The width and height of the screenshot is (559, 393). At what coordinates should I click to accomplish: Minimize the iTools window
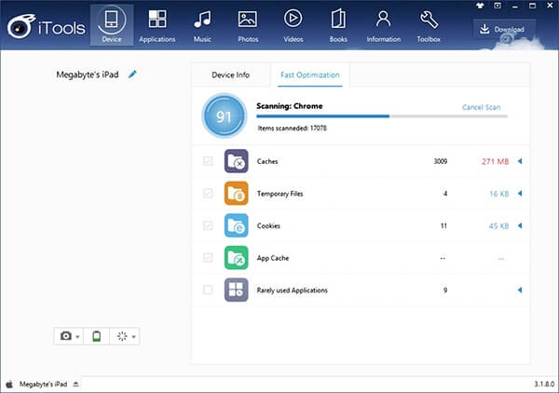pyautogui.click(x=515, y=6)
